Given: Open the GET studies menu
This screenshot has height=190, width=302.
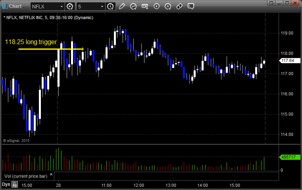Looking at the screenshot, I should click(x=145, y=6).
